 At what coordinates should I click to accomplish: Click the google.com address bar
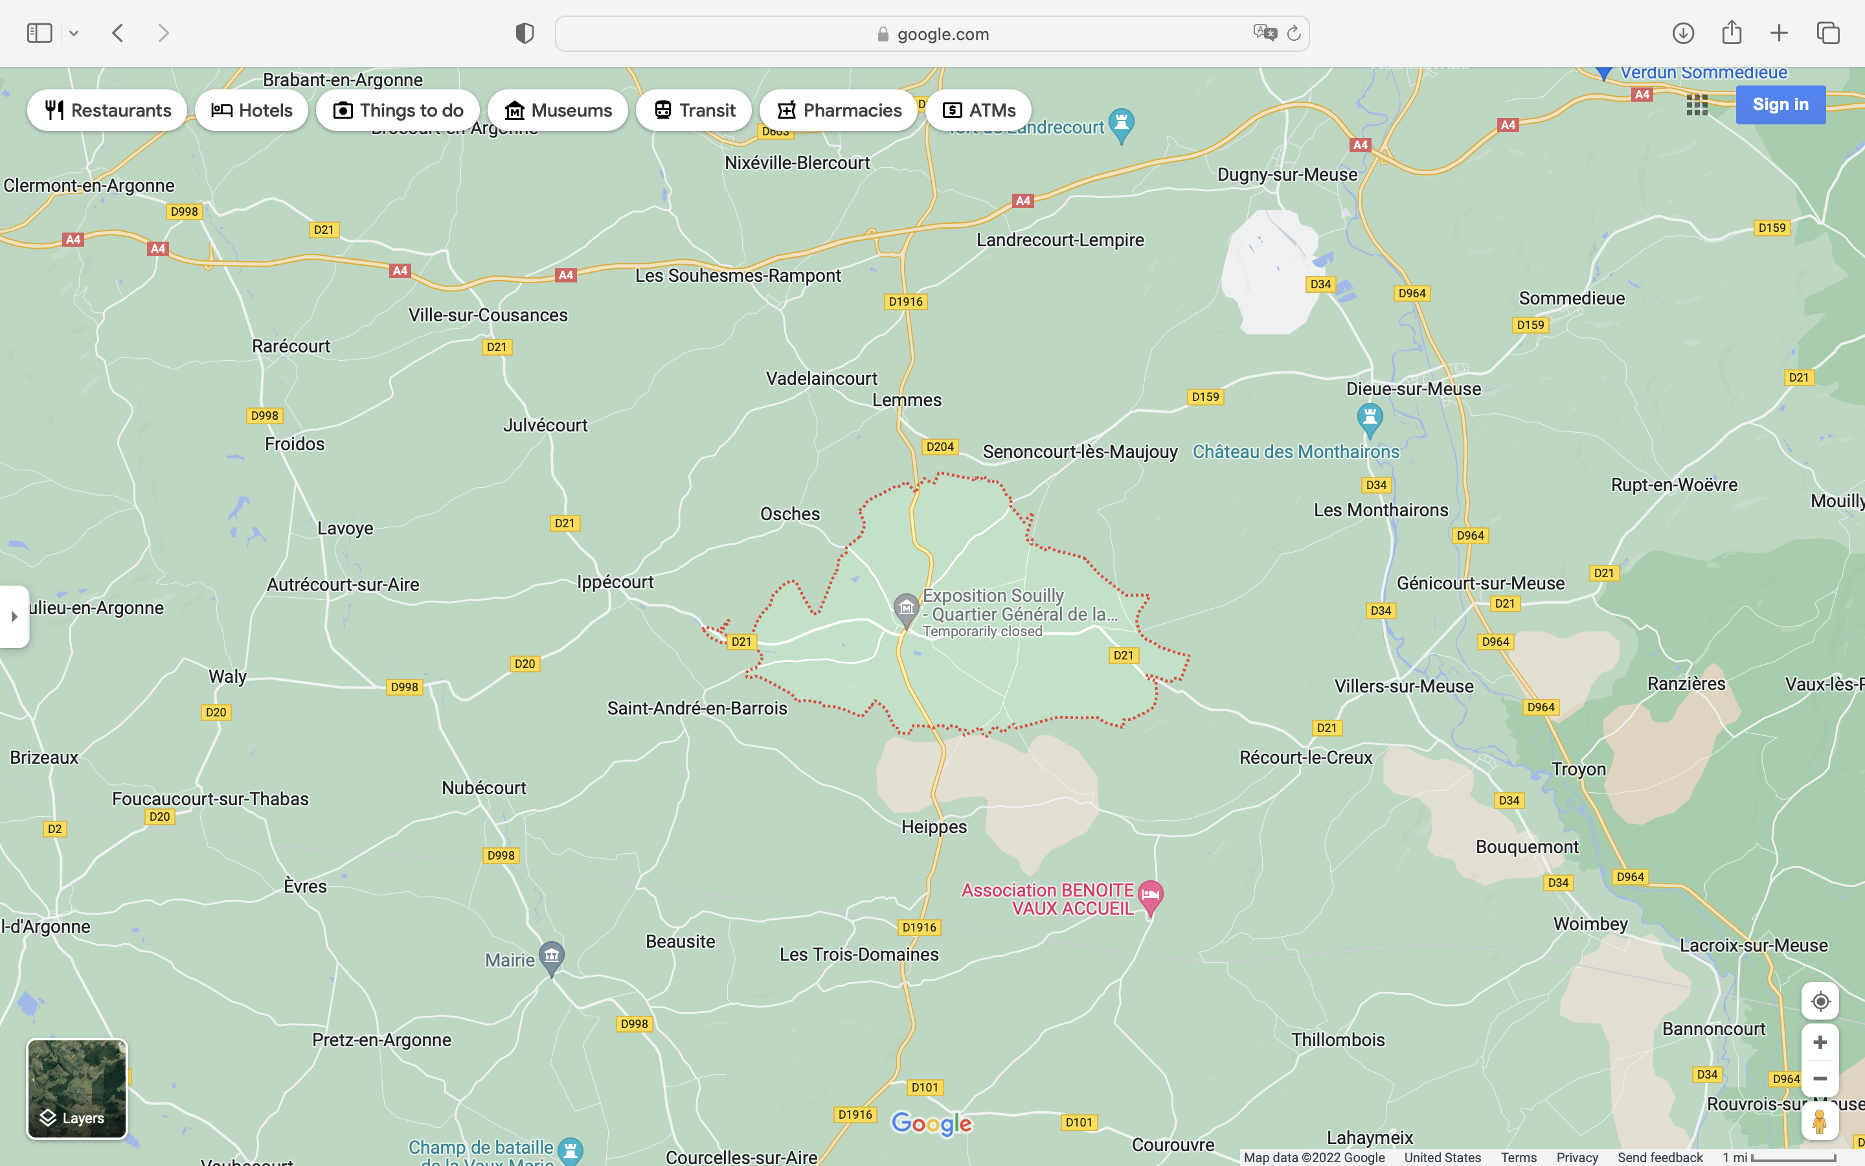pos(931,34)
